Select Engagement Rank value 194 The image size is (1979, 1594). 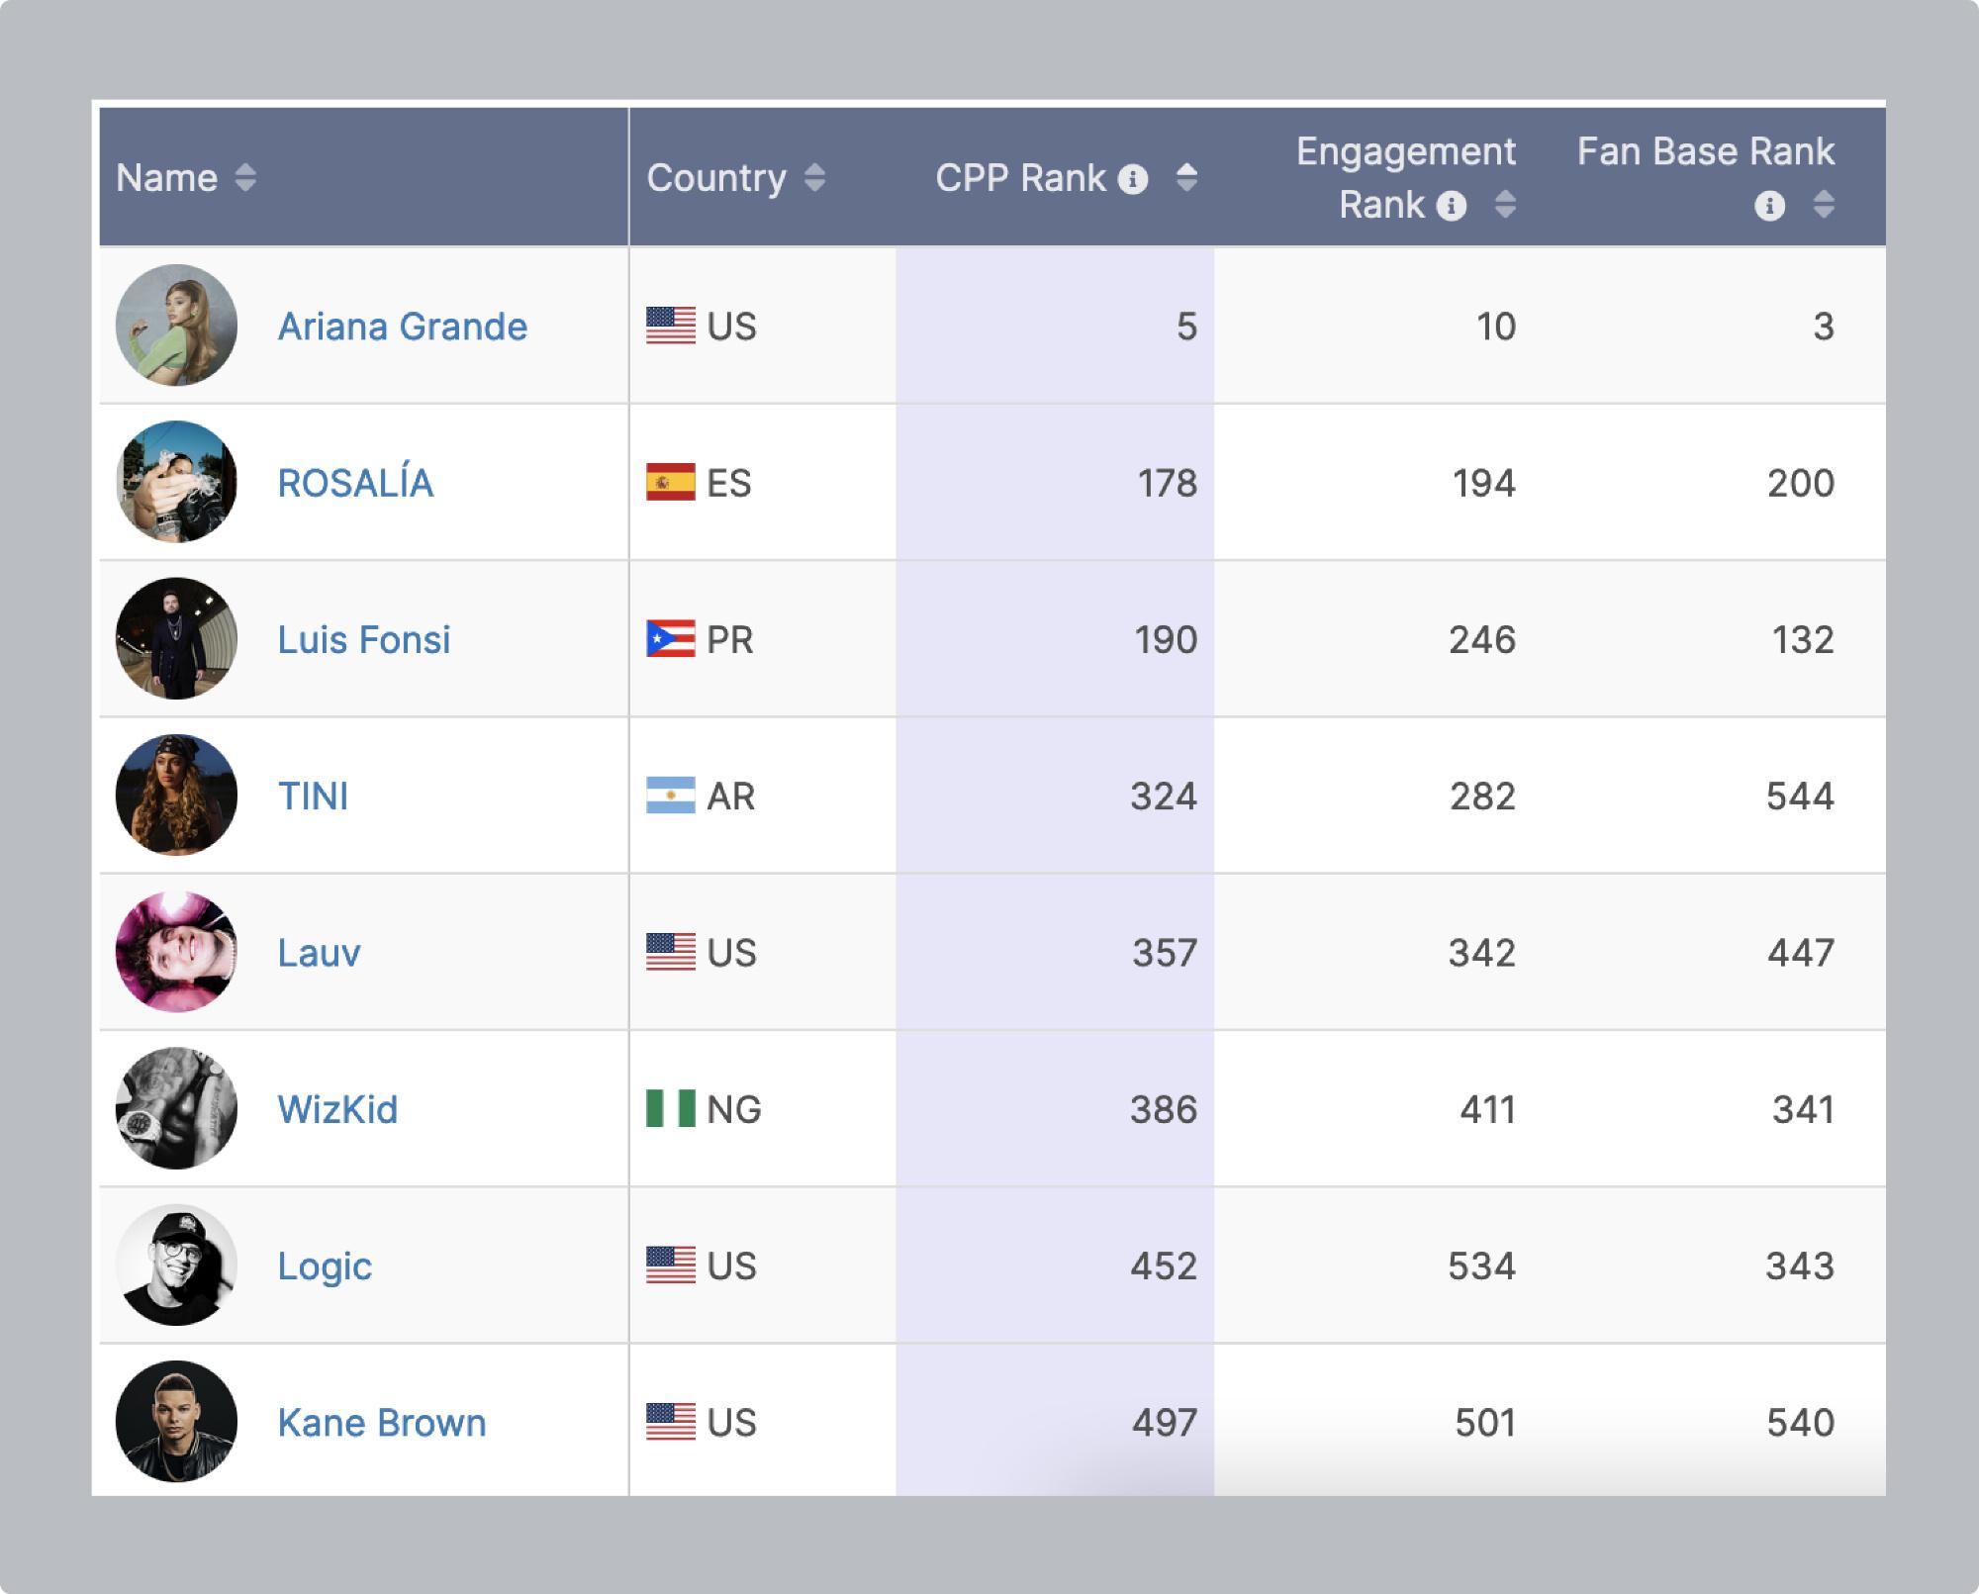[1483, 483]
